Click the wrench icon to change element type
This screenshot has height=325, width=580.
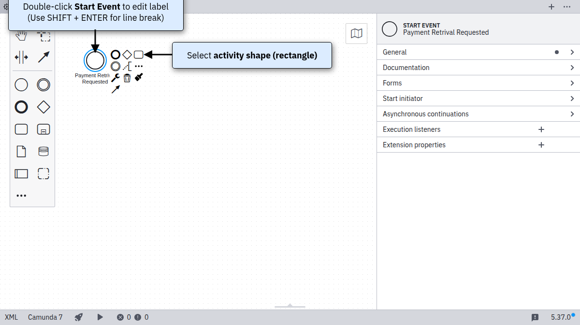(116, 78)
